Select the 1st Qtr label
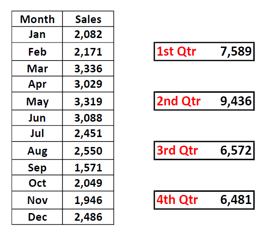Viewport: 280px width, 237px height. click(x=176, y=52)
